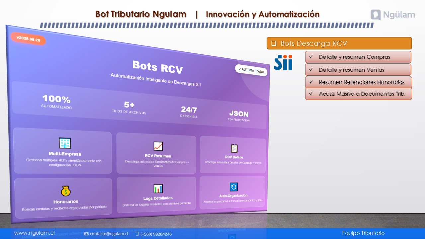Click the RCV Resumen chart icon
The image size is (425, 239).
tap(158, 146)
